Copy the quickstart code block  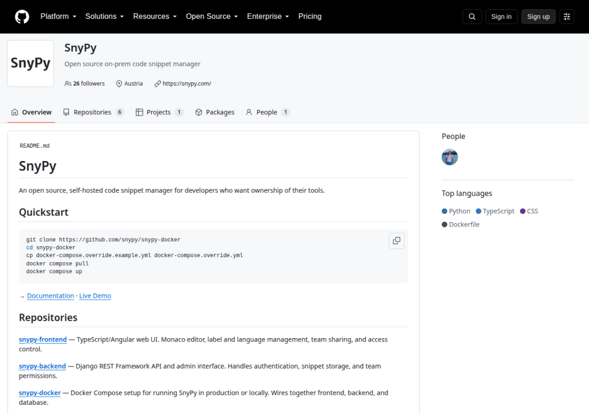click(396, 241)
